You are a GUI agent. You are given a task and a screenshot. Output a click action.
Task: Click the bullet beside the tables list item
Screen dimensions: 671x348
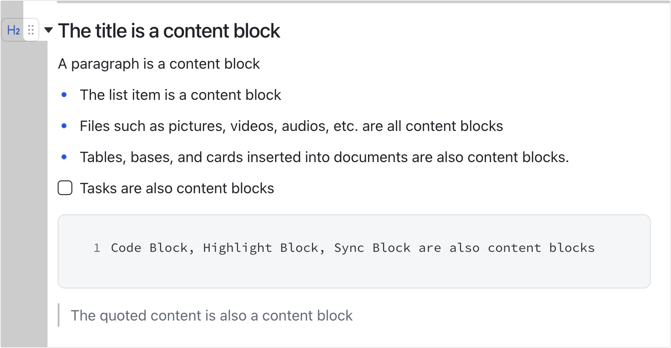pyautogui.click(x=65, y=157)
